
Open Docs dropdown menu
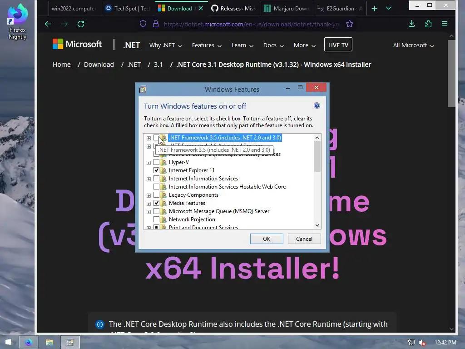(x=273, y=45)
